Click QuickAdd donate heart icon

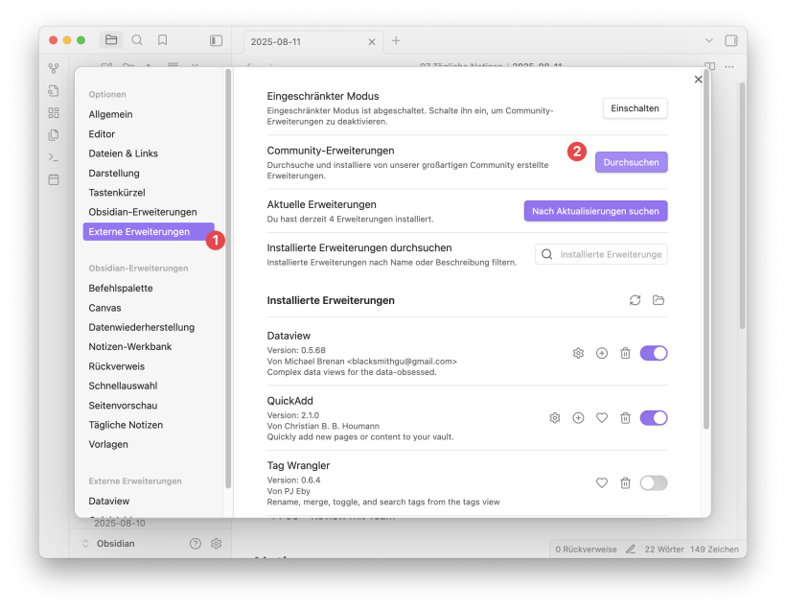[x=602, y=418]
